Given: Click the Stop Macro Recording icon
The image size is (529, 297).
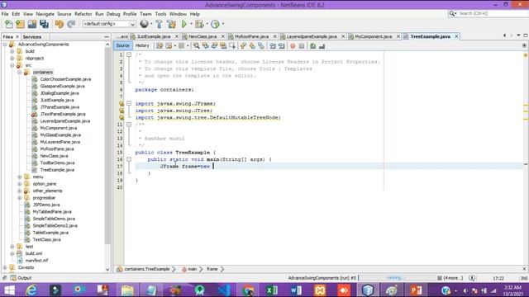Looking at the screenshot, I should pos(302,46).
